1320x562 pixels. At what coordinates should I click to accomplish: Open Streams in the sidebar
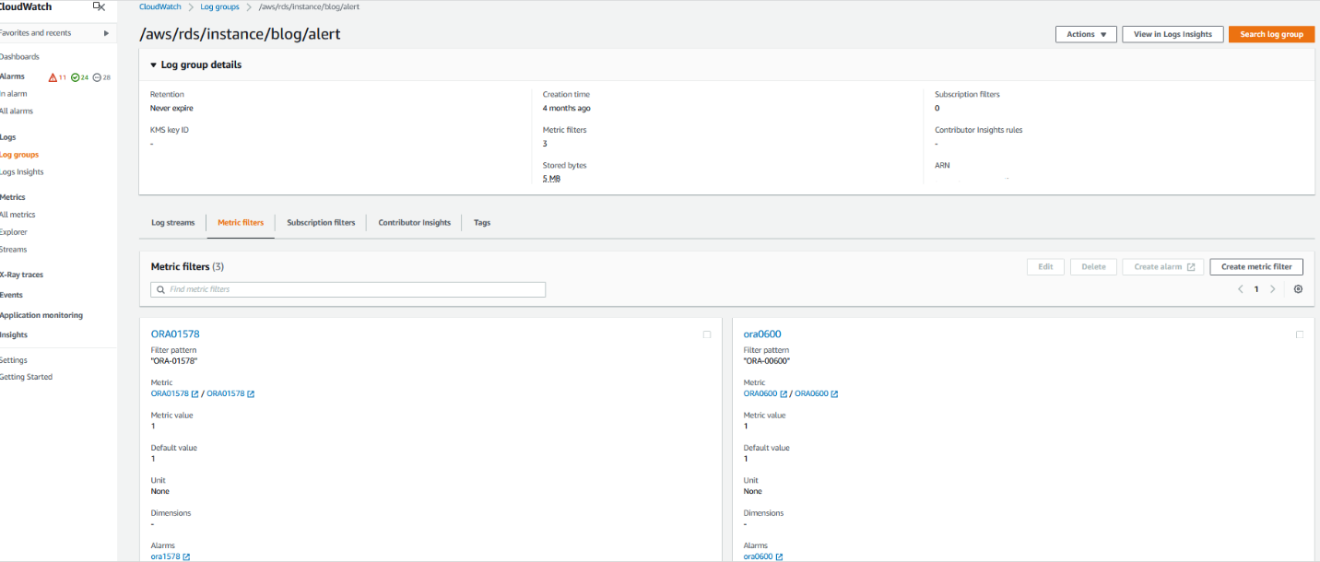(14, 250)
